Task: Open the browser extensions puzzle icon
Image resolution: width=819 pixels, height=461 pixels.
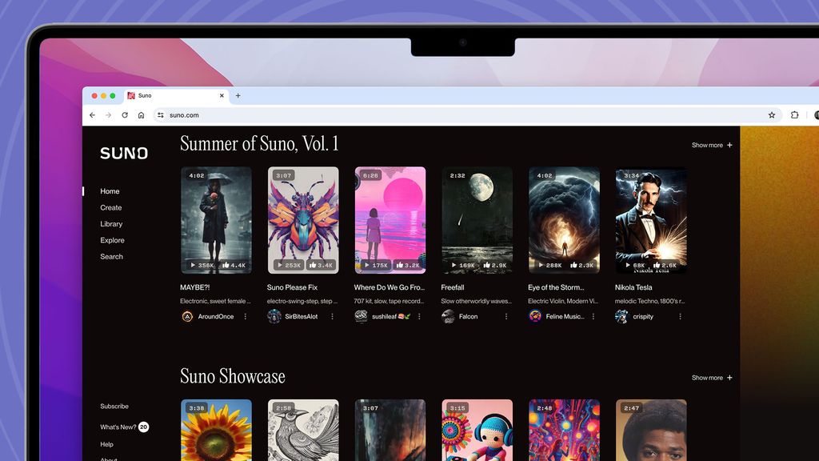Action: point(794,115)
